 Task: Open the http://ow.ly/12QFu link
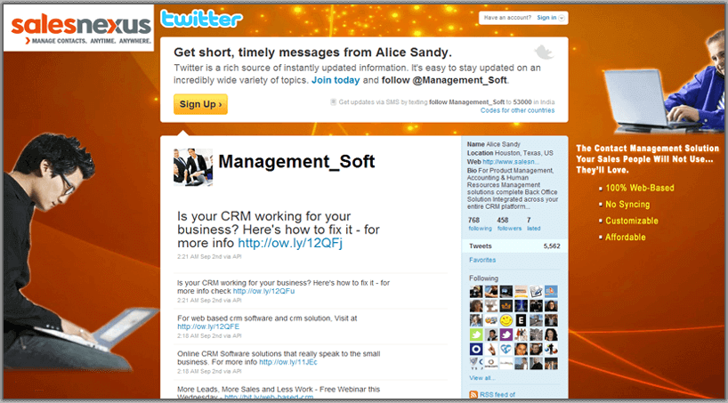[x=263, y=291]
